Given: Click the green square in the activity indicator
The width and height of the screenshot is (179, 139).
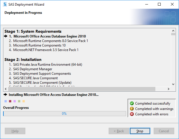Looking at the screenshot, I should click(x=19, y=101).
